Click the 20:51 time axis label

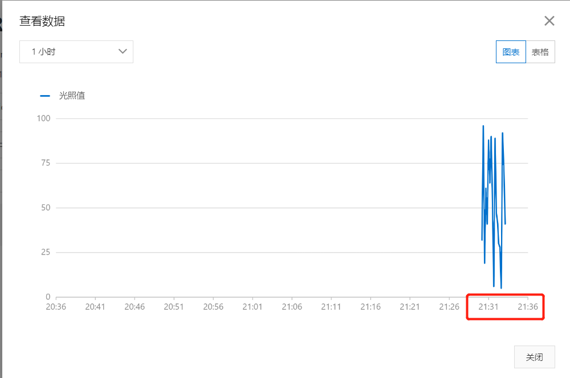(174, 307)
